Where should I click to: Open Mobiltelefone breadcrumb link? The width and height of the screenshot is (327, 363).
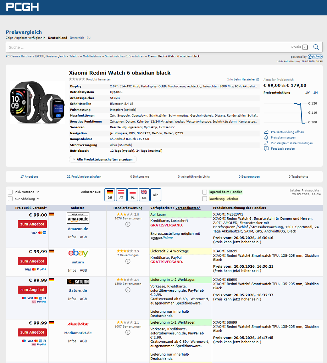pyautogui.click(x=92, y=56)
